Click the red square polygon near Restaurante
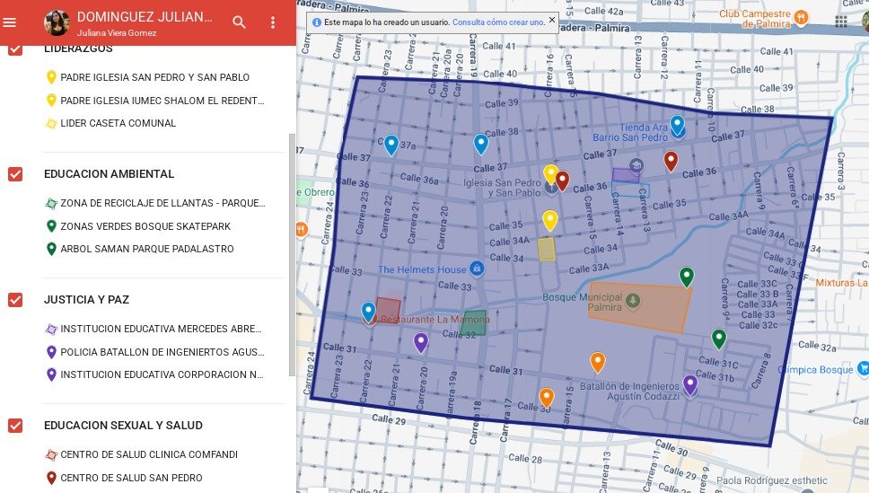This screenshot has width=869, height=493. coord(388,310)
